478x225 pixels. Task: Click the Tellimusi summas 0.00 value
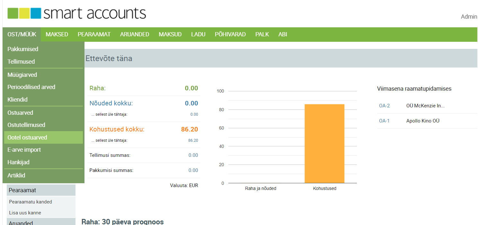click(x=193, y=155)
